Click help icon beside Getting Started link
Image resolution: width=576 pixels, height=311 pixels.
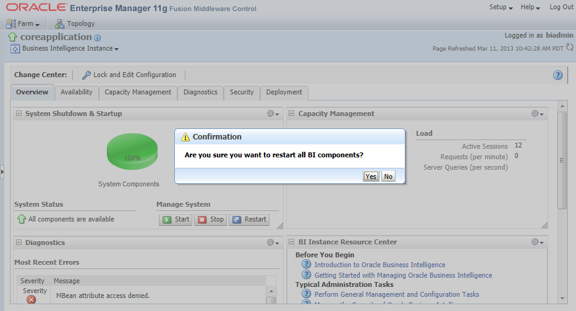[x=306, y=275]
